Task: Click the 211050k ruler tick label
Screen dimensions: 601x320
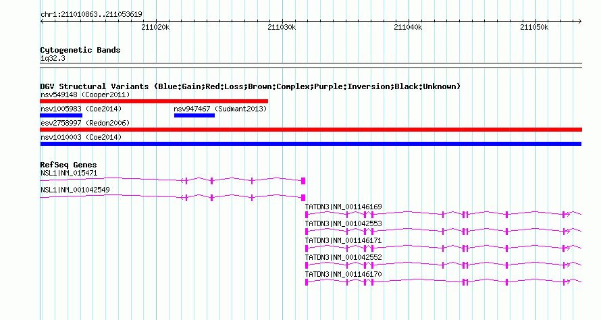Action: tap(534, 27)
